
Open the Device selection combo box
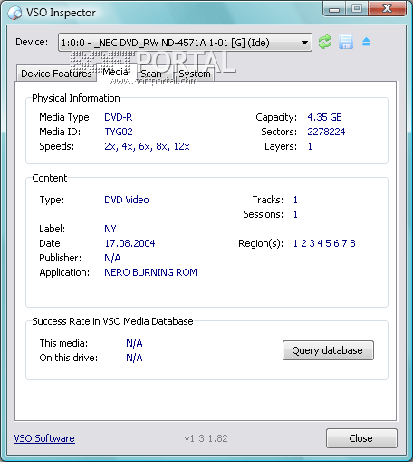(x=185, y=43)
